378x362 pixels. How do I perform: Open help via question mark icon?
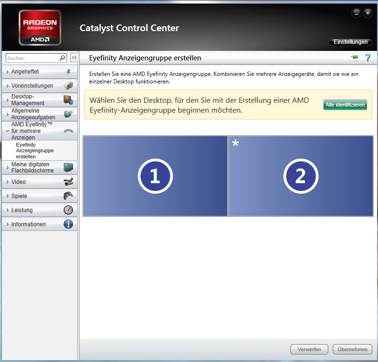pyautogui.click(x=368, y=58)
